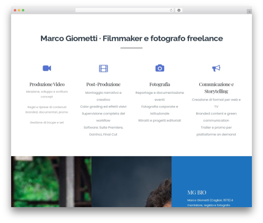
Task: Click the browser address bar field
Action: (125, 11)
